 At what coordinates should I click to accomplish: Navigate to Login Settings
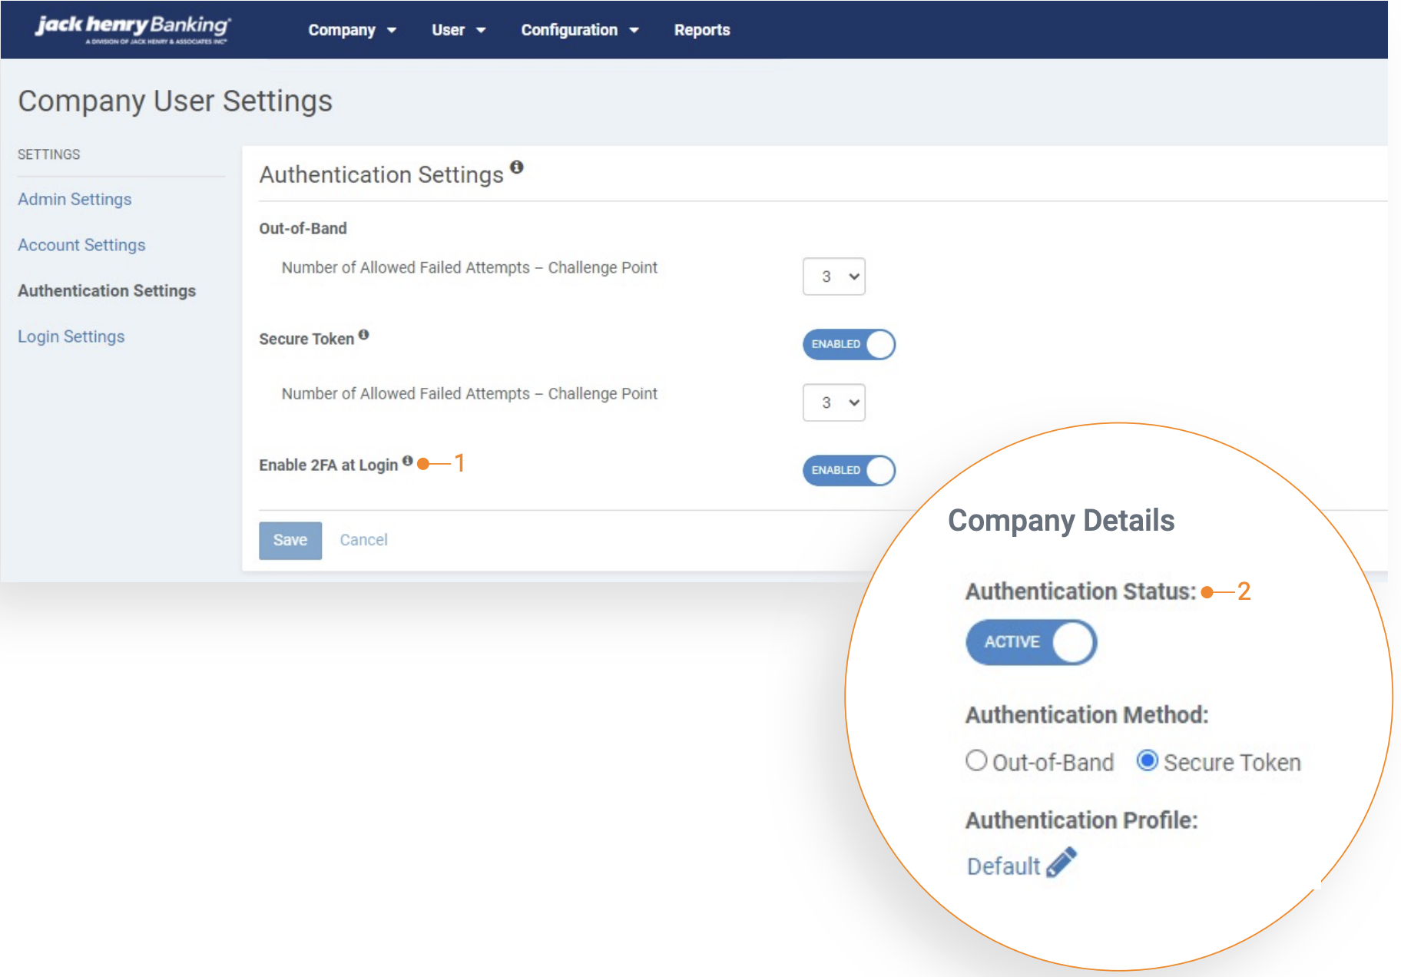[x=71, y=336]
